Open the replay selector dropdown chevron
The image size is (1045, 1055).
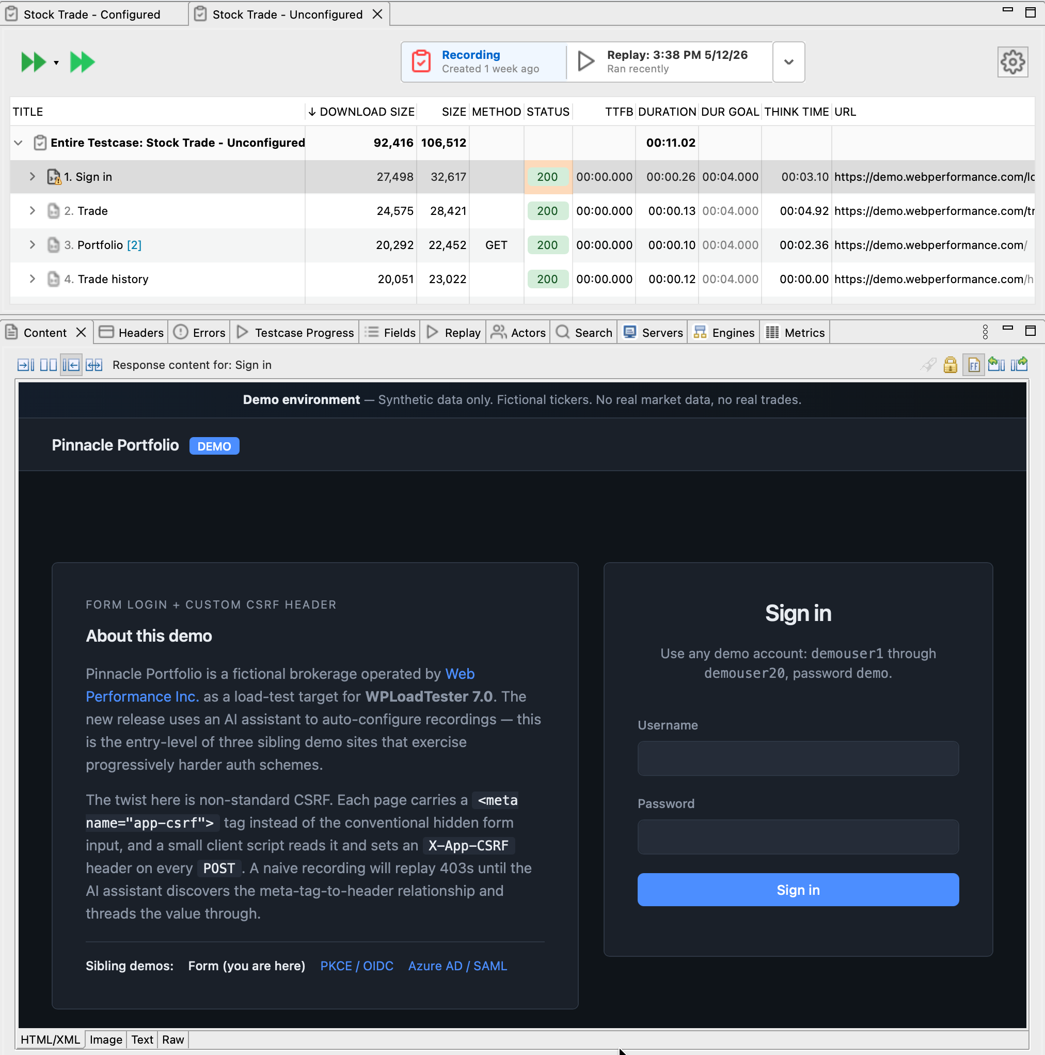click(788, 62)
